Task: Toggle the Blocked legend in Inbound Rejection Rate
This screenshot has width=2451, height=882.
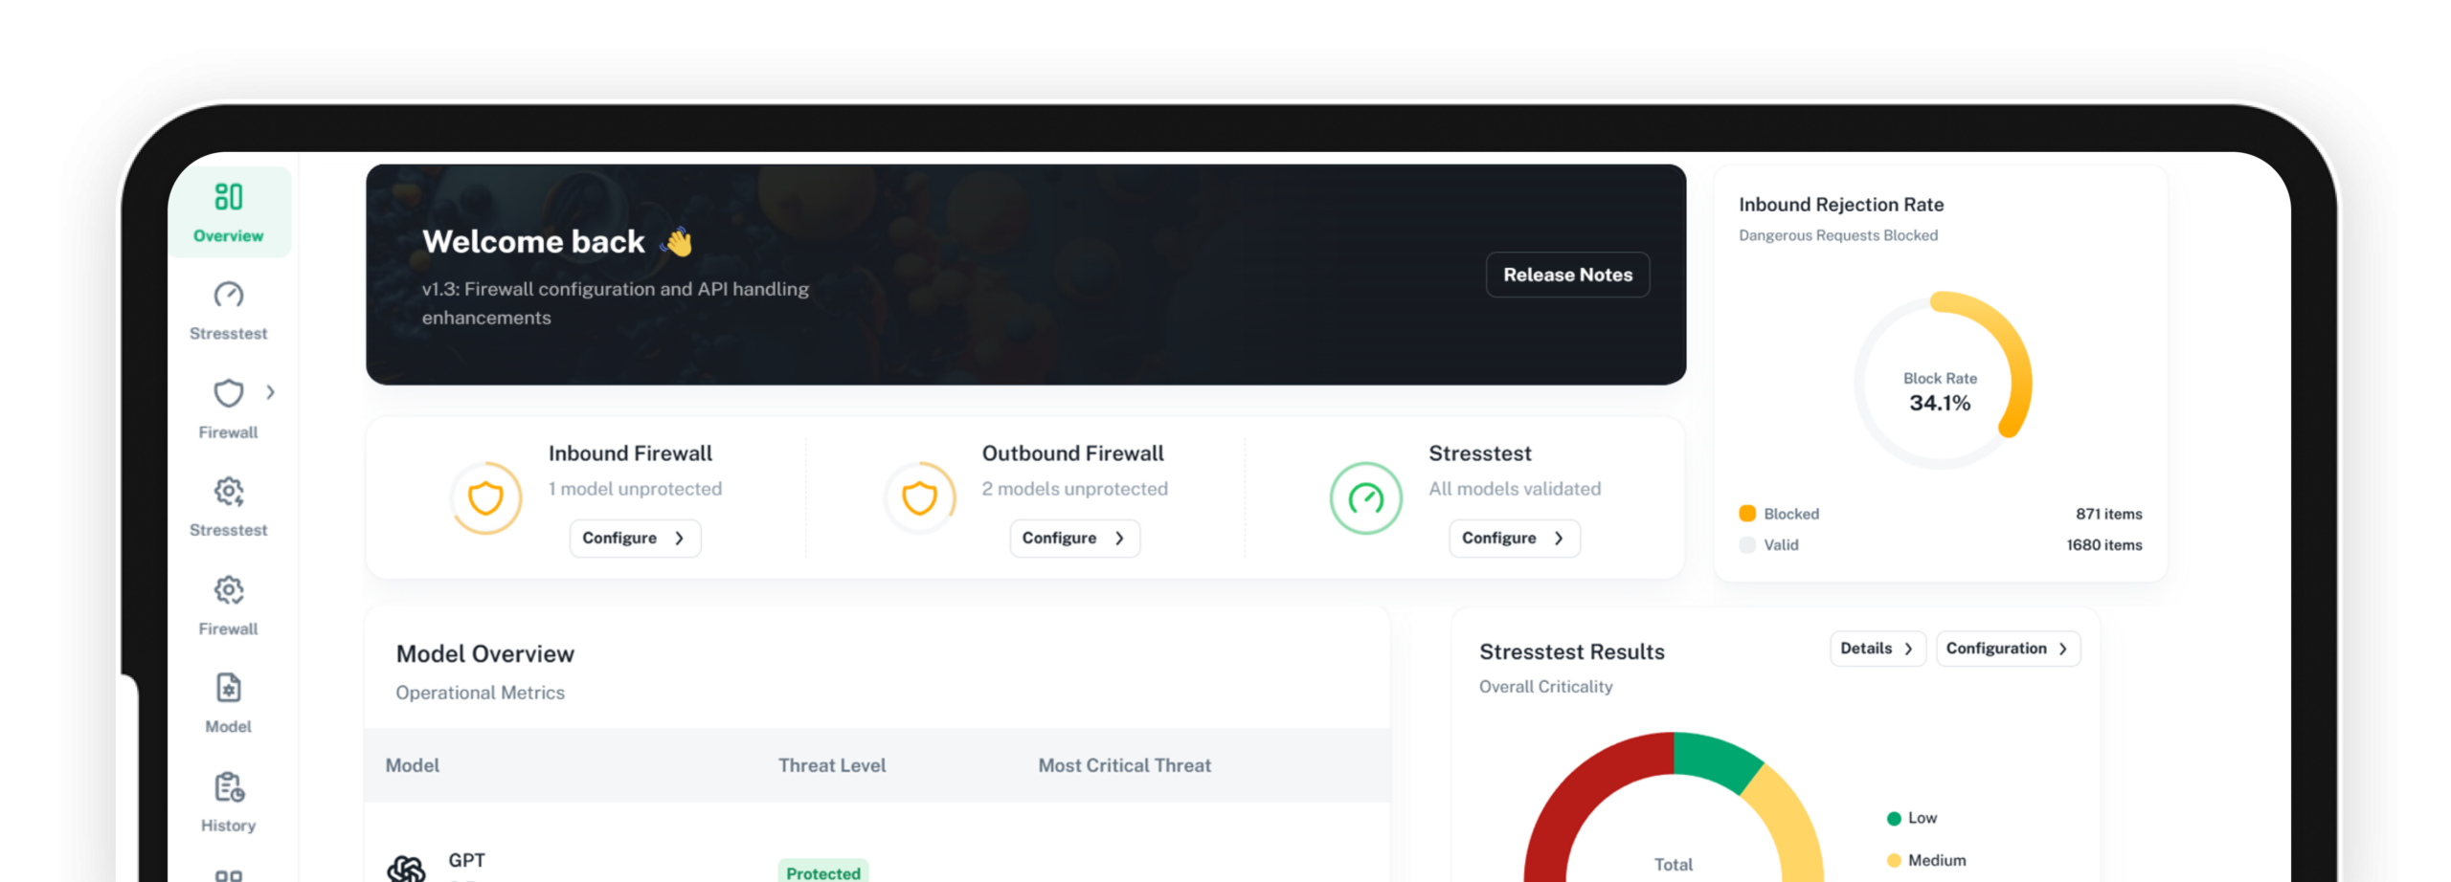Action: 1748,513
